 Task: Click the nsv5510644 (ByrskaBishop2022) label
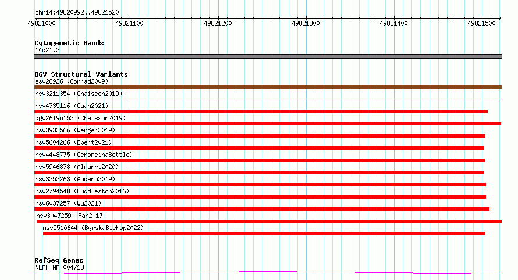click(x=93, y=228)
